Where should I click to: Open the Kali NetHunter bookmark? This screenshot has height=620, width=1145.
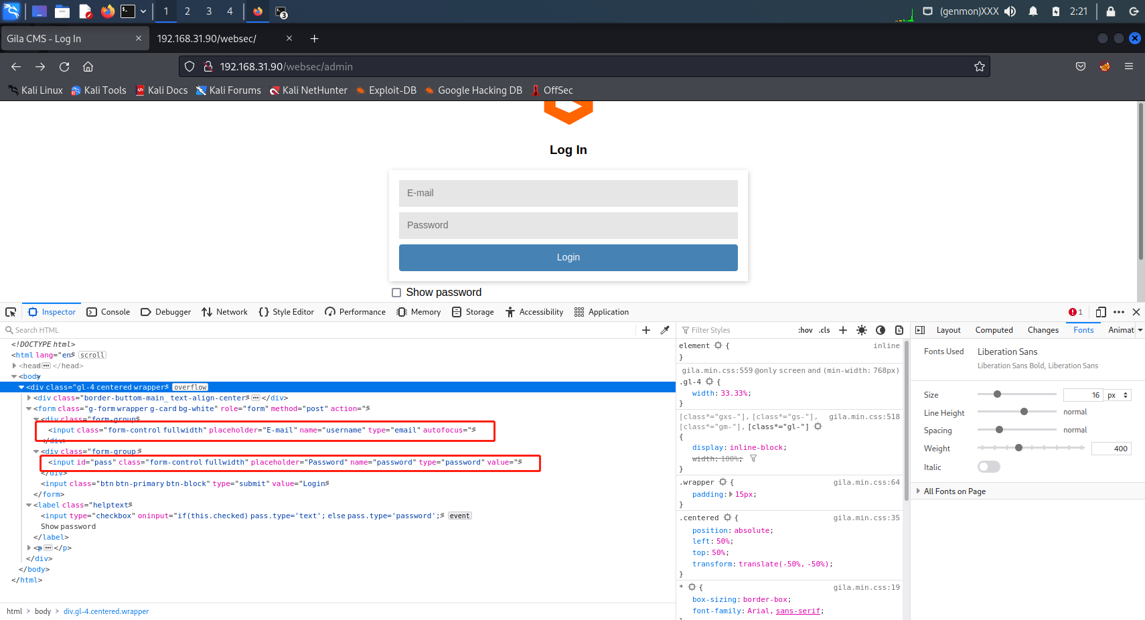pos(308,90)
